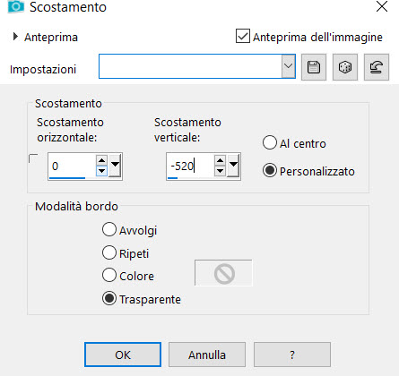Increase vertical offset with up spinner arrow
The height and width of the screenshot is (376, 399).
[x=220, y=161]
